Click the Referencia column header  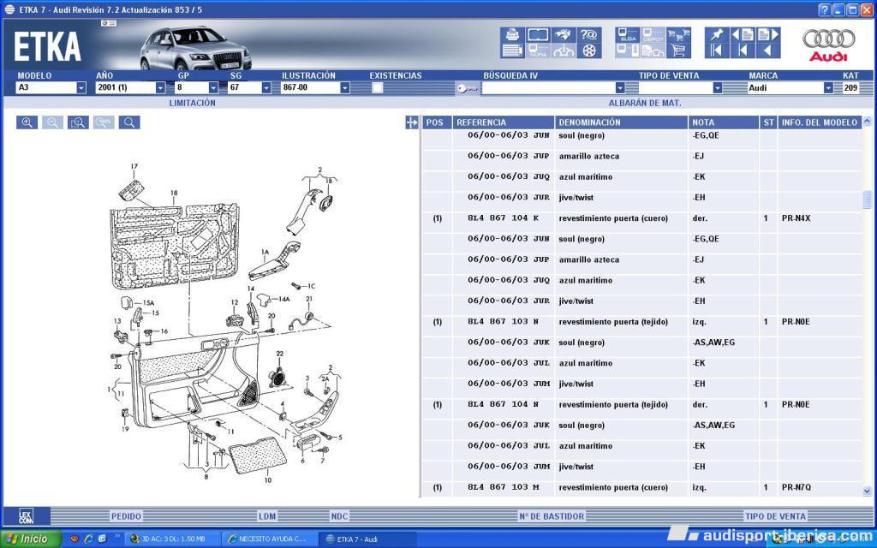tap(503, 122)
